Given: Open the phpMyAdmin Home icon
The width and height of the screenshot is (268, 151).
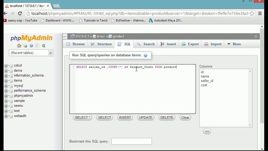Looking at the screenshot, I should pyautogui.click(x=19, y=46).
